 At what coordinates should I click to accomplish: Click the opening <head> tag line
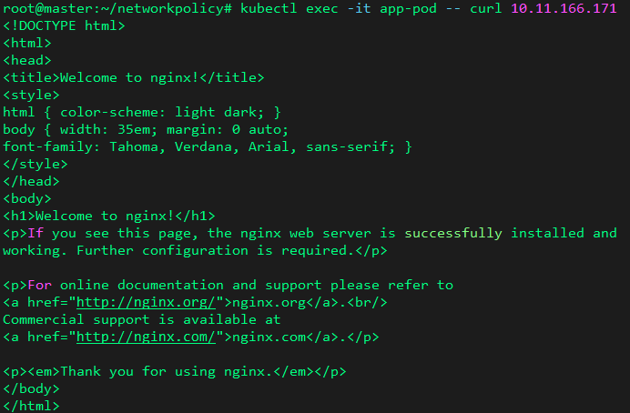point(27,60)
